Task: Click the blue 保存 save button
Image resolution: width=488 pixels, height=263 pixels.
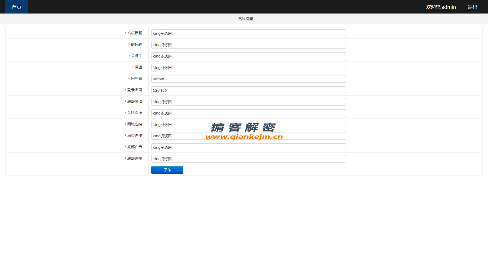Action: [x=167, y=170]
